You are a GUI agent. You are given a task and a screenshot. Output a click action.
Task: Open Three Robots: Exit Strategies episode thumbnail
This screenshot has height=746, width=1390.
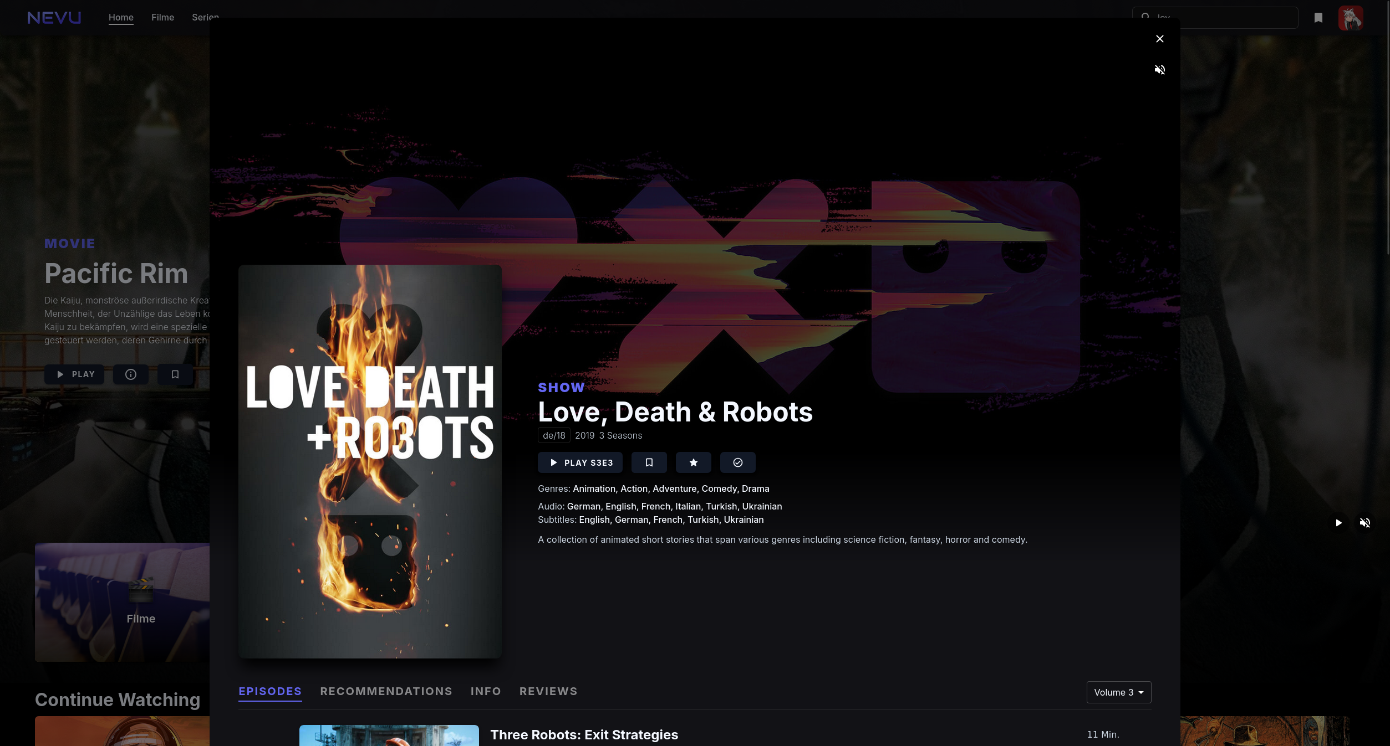pos(389,735)
